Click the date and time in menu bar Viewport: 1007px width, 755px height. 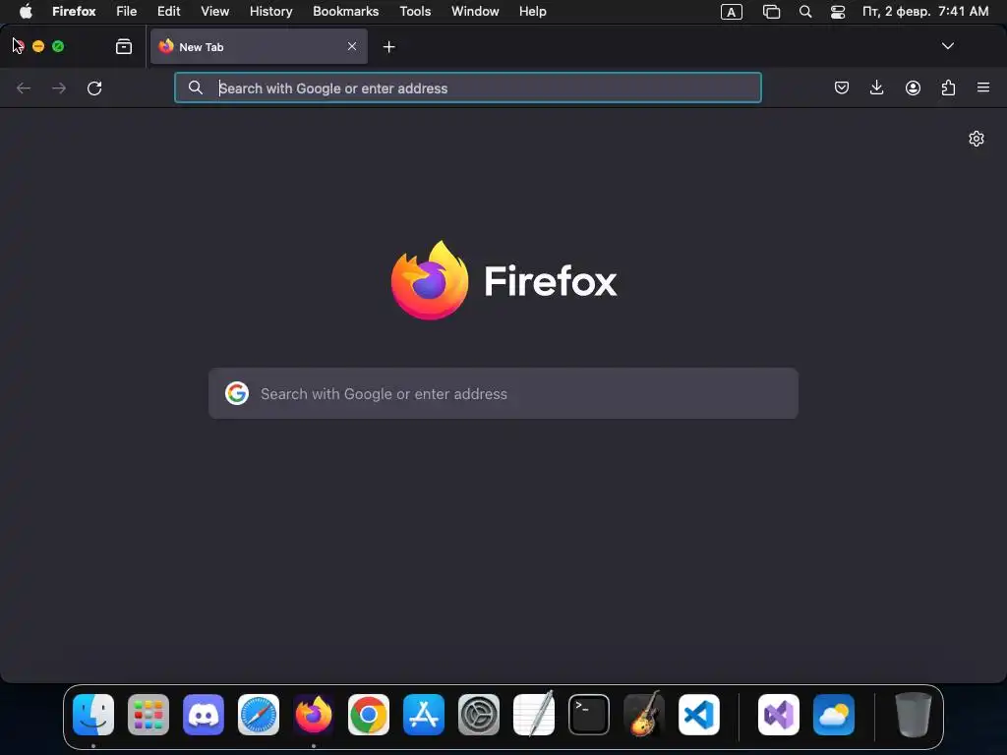[925, 12]
